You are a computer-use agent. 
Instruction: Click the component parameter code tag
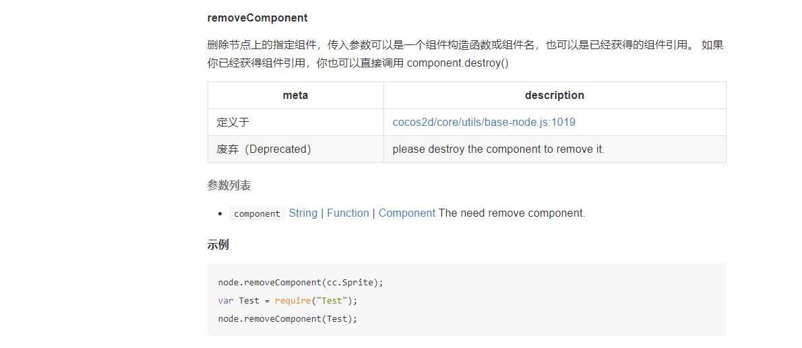(x=257, y=213)
